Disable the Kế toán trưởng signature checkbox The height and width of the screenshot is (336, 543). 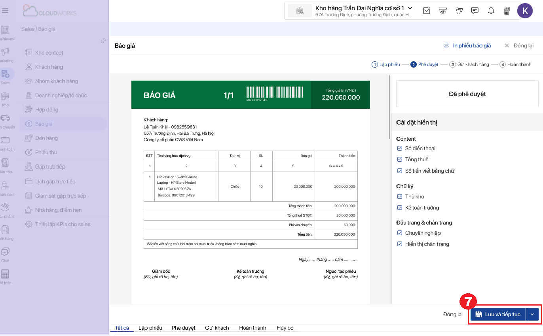(x=400, y=208)
